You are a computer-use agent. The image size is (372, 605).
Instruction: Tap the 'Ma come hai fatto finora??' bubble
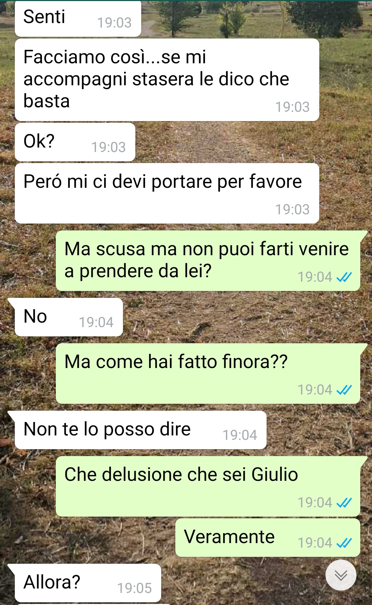[208, 374]
